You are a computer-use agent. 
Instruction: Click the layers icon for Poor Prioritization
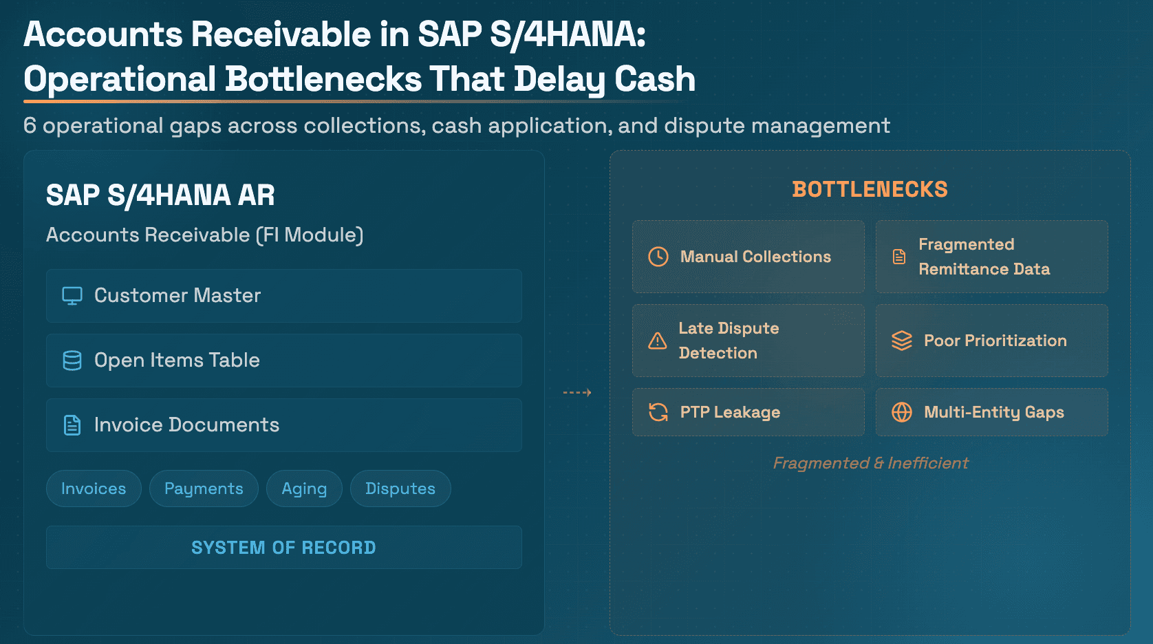pyautogui.click(x=902, y=341)
